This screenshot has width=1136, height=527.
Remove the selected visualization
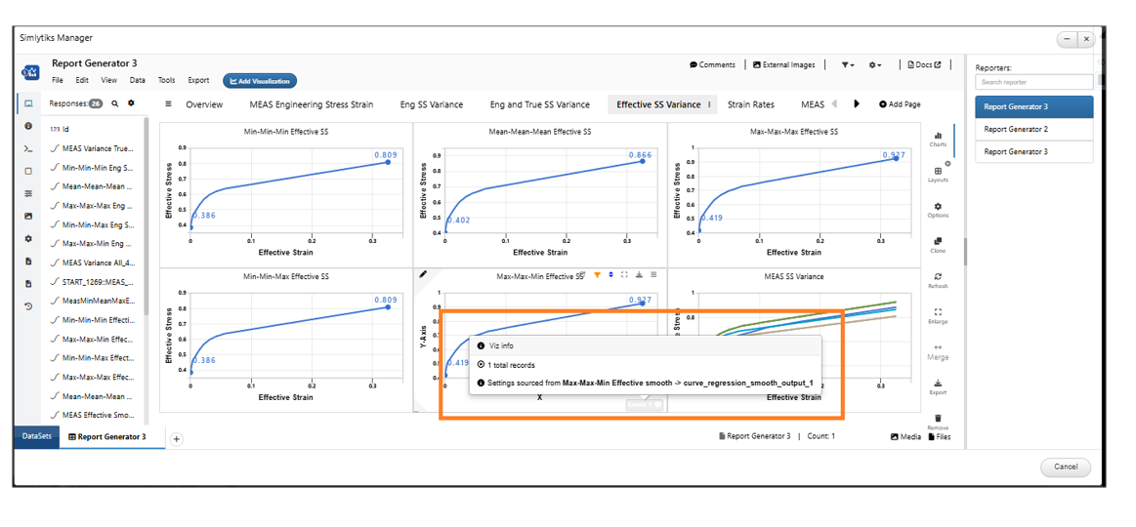click(938, 421)
